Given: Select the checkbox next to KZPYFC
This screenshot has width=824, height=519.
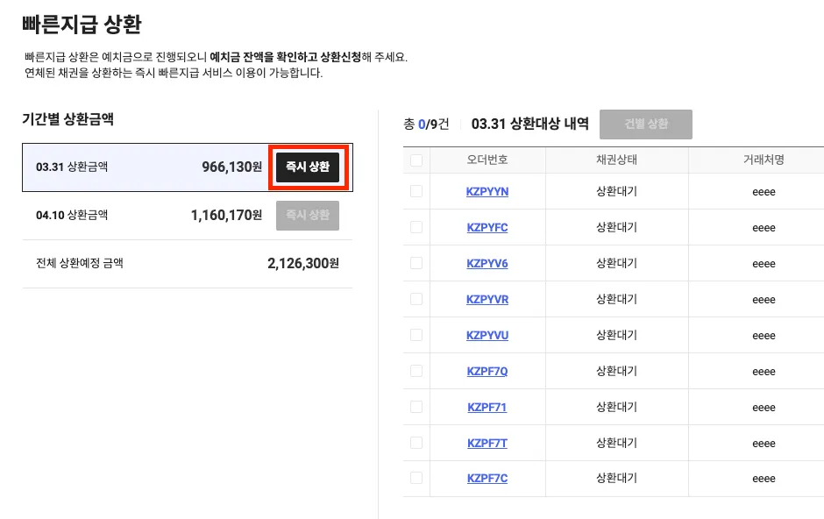Looking at the screenshot, I should 416,227.
